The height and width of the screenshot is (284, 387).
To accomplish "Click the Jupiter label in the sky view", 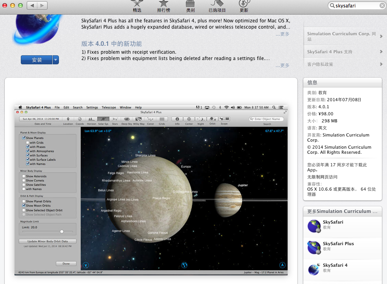I will click(x=243, y=185).
